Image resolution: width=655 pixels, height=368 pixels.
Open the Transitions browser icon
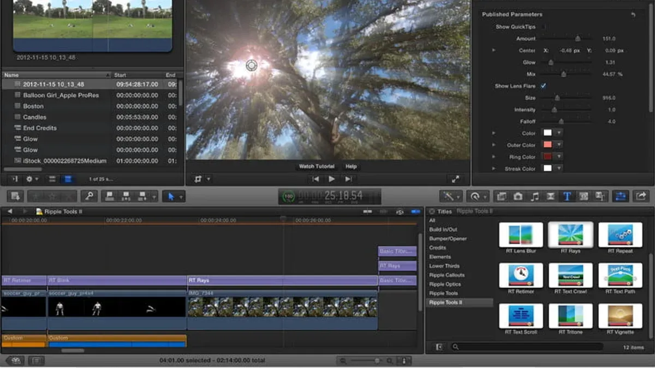(550, 196)
